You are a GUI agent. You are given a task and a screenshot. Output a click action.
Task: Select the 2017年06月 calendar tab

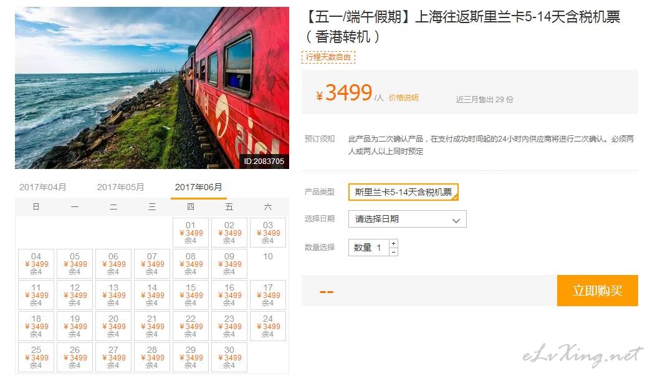tap(199, 187)
